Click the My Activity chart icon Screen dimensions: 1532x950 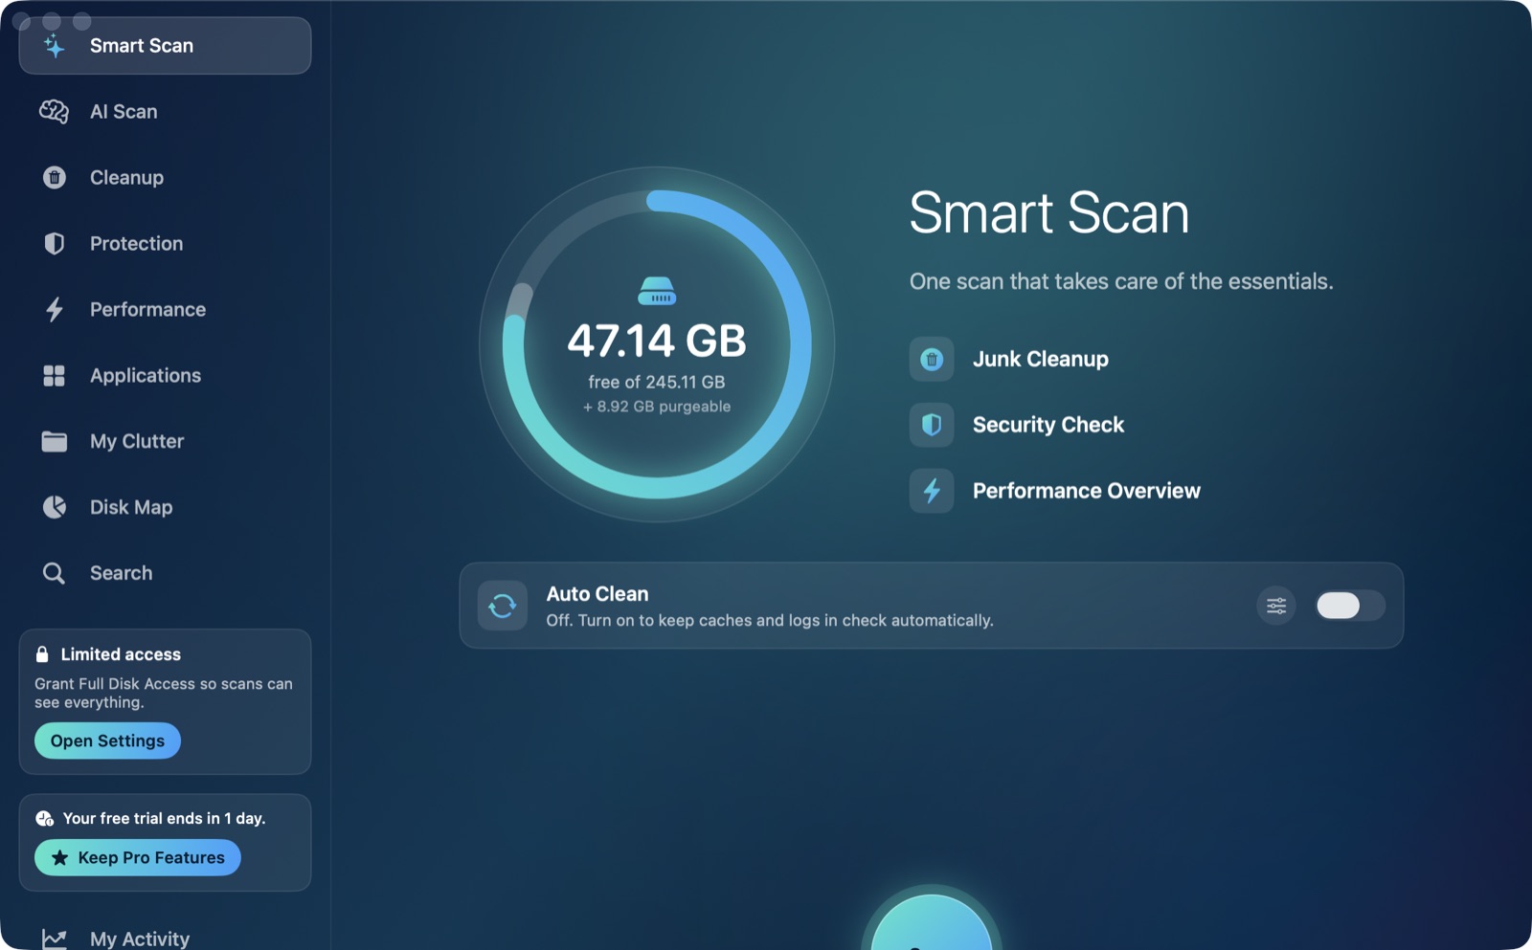[55, 939]
